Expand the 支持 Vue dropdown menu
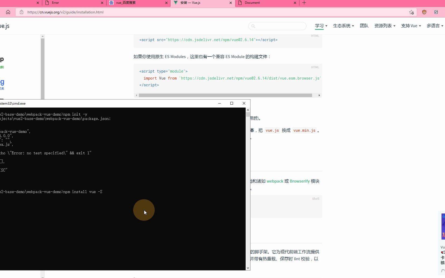The height and width of the screenshot is (278, 445). [x=411, y=26]
